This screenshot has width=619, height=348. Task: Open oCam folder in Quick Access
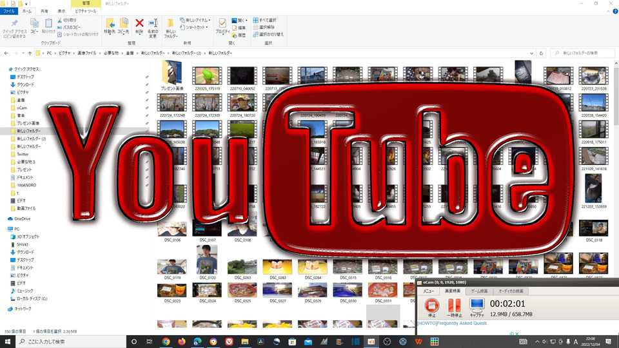point(22,108)
